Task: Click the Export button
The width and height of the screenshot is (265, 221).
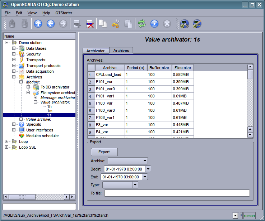Action: (104, 152)
